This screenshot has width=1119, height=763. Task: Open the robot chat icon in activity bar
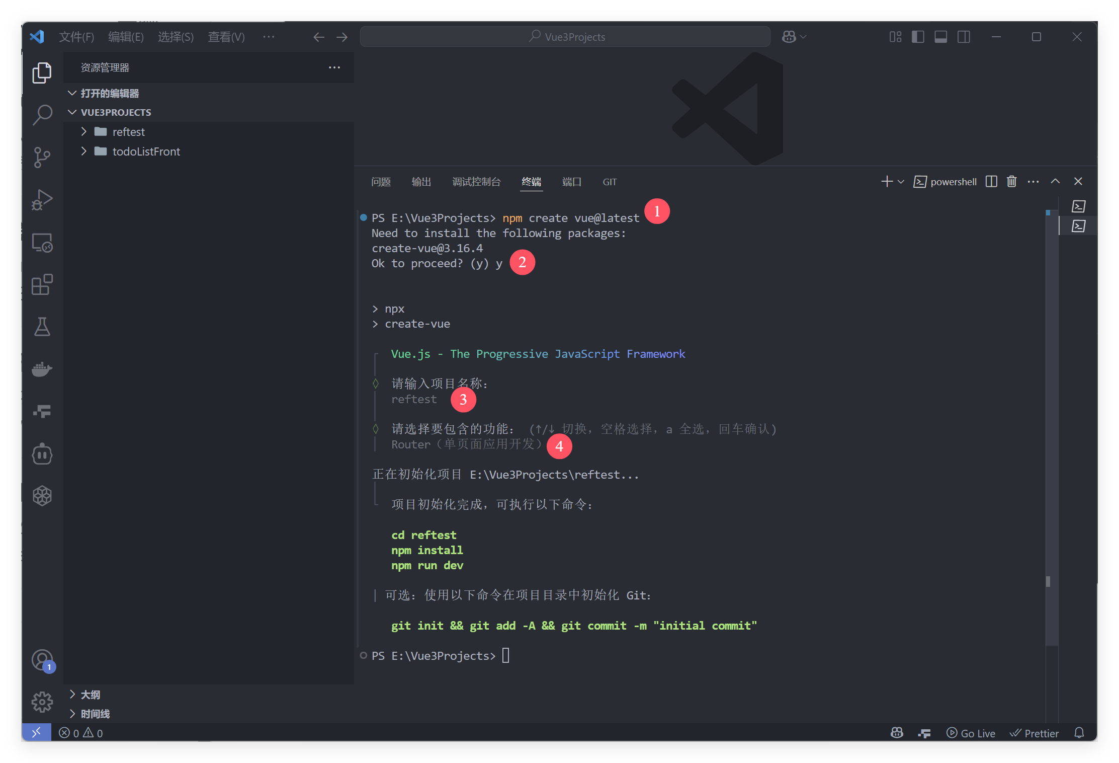coord(42,454)
